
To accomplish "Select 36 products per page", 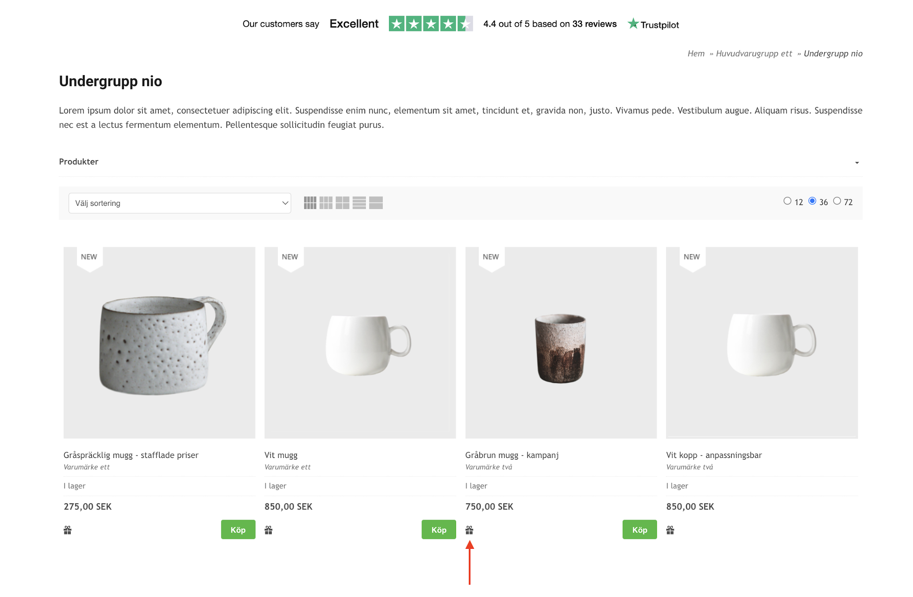I will pos(812,201).
